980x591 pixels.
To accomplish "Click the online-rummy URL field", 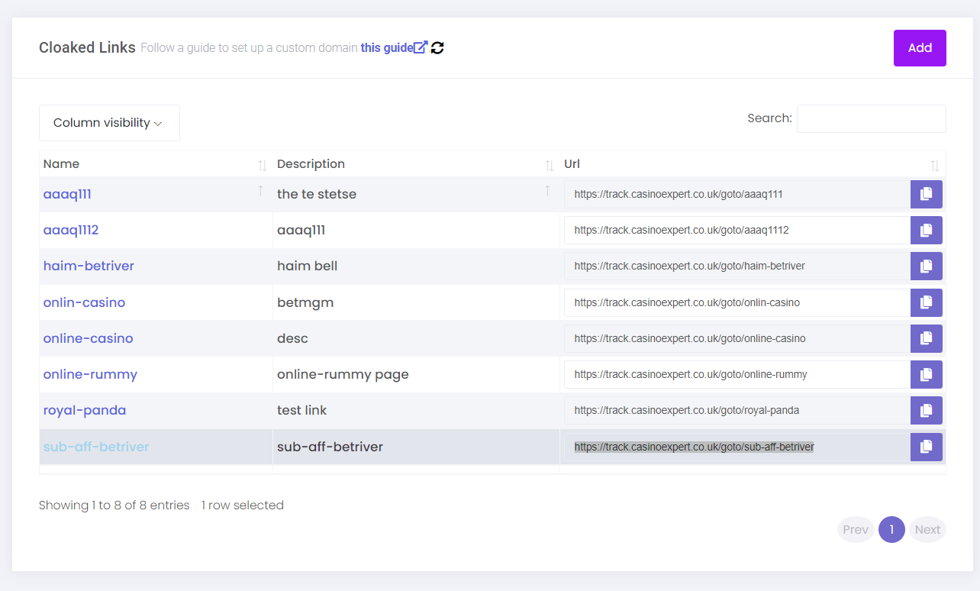I will pos(737,374).
